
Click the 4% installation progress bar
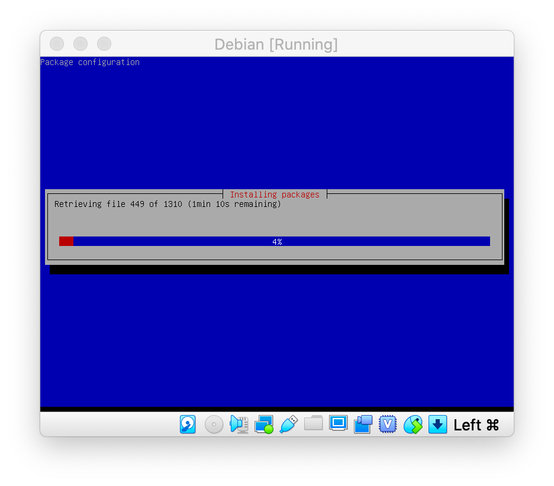274,241
